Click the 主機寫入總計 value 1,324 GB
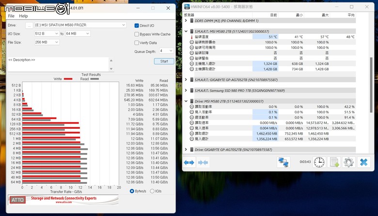Screen dimensions: 378x216 (x=270, y=63)
